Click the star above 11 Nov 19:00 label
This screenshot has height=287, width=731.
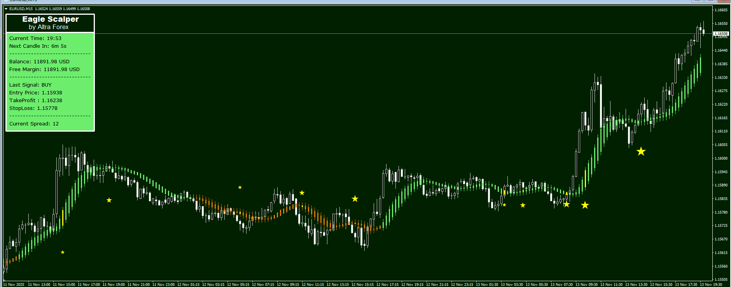pyautogui.click(x=109, y=200)
